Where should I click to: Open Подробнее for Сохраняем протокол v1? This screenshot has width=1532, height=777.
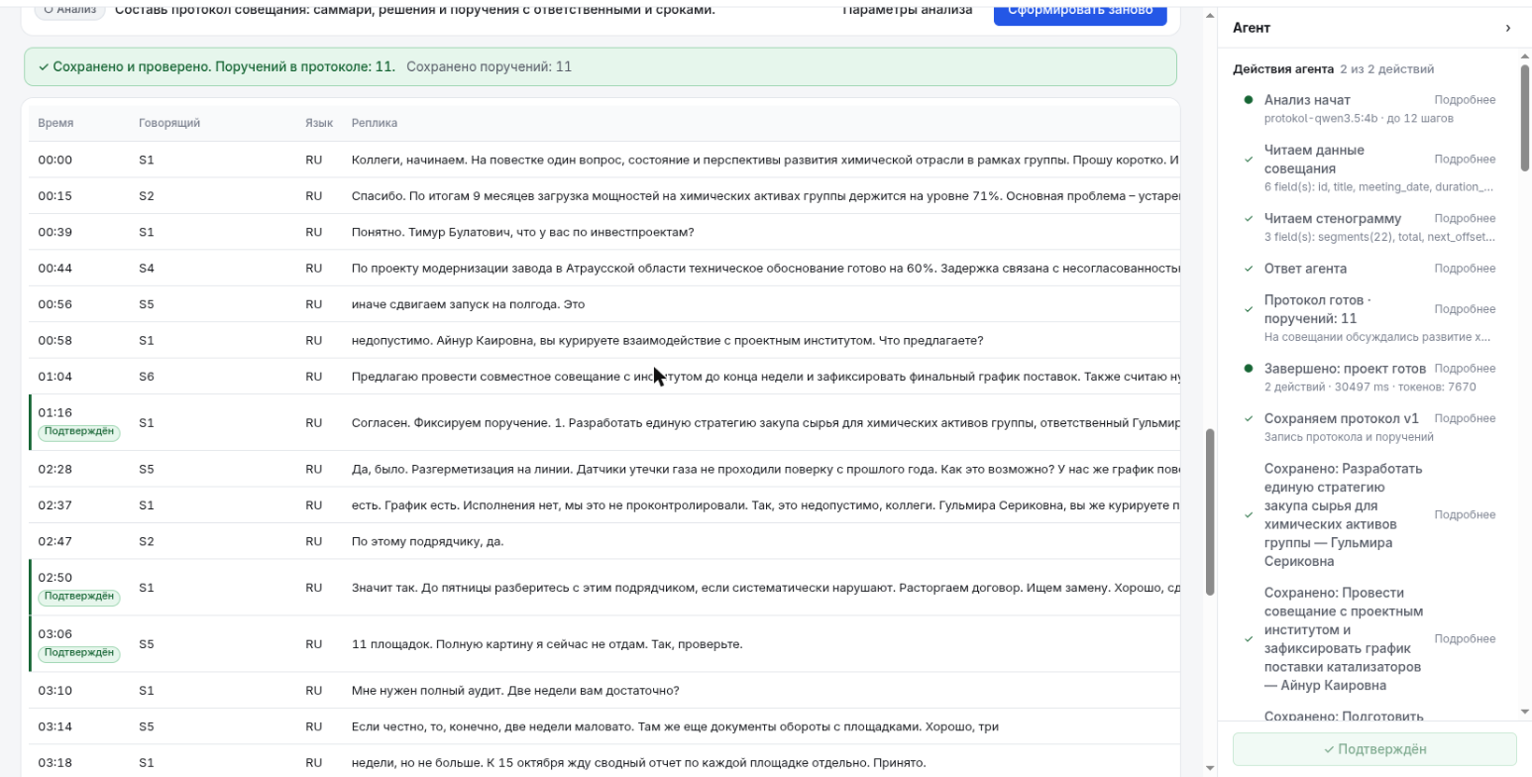point(1465,418)
